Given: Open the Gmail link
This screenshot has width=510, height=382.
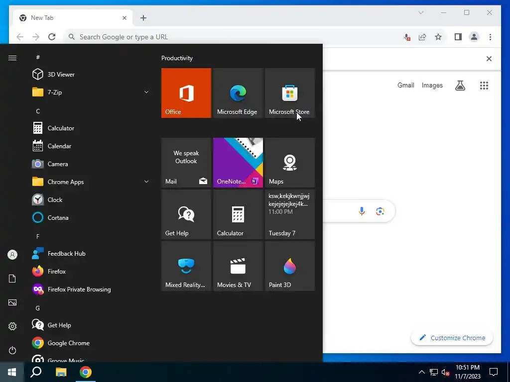Looking at the screenshot, I should [x=405, y=85].
